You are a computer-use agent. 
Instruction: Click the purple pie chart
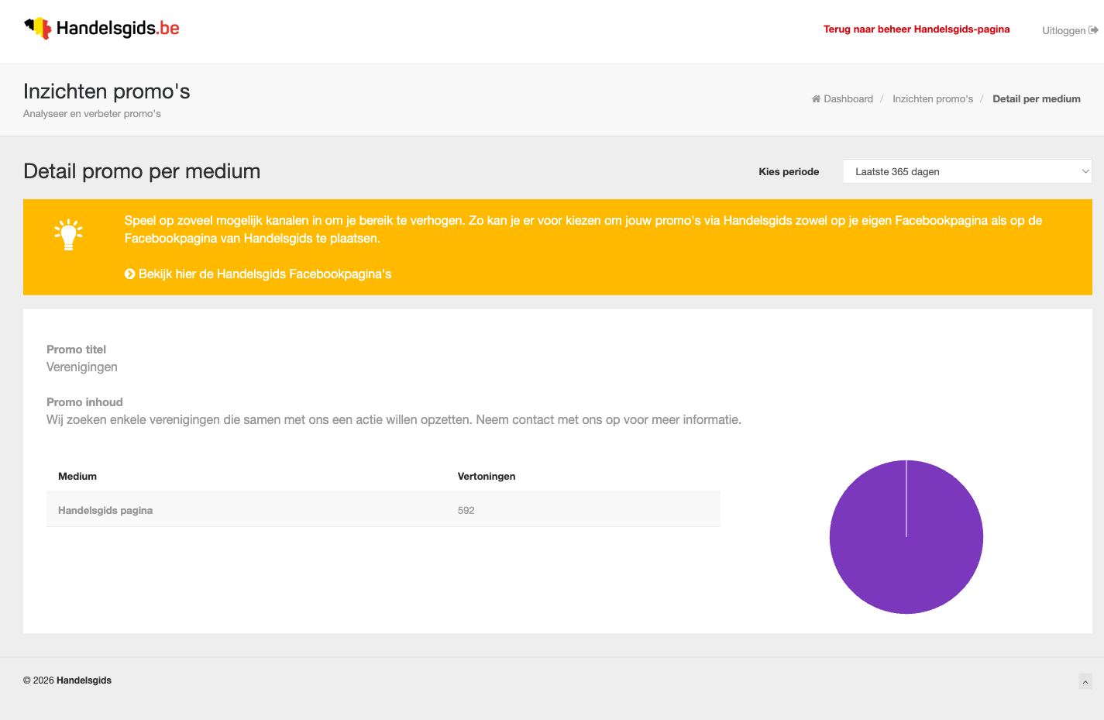click(x=906, y=537)
